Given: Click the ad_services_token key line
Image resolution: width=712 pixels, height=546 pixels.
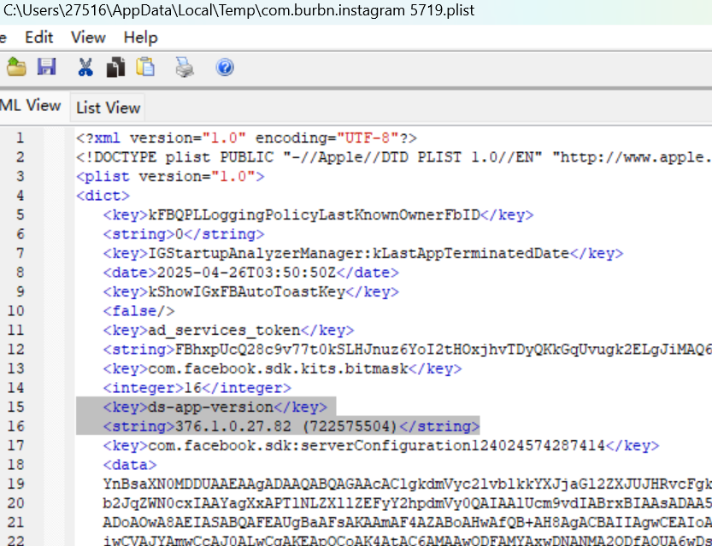Looking at the screenshot, I should [228, 331].
